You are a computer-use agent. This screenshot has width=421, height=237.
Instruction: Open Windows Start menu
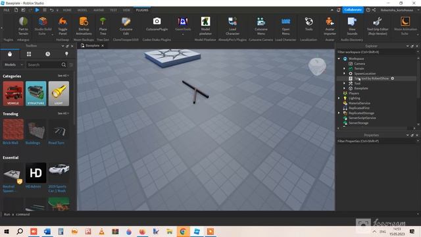click(x=7, y=231)
